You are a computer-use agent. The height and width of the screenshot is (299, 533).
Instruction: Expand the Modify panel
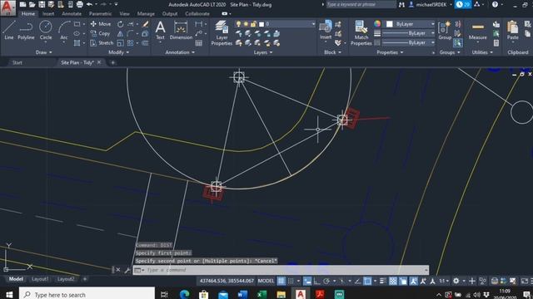point(118,52)
